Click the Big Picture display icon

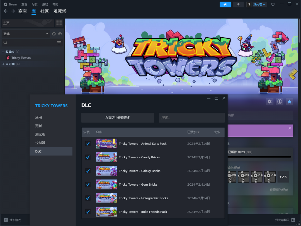click(x=273, y=4)
